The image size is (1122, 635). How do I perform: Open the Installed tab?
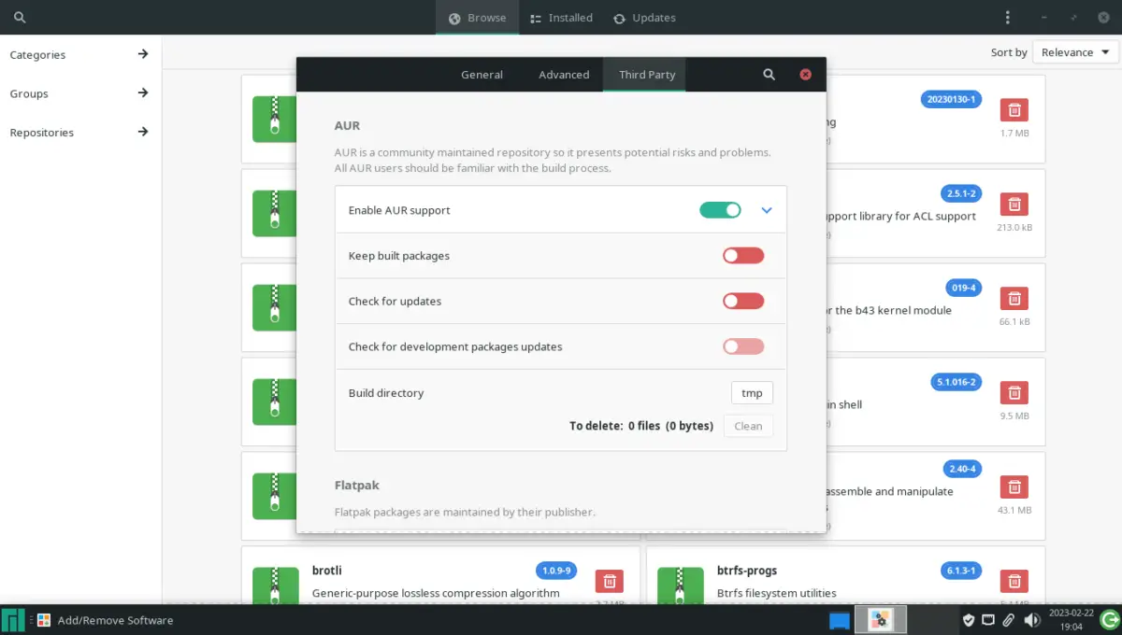pyautogui.click(x=561, y=18)
